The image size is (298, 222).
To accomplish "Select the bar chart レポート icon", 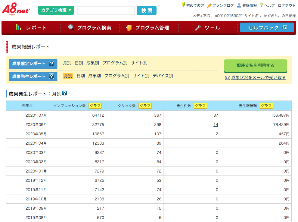I will 19,27.
